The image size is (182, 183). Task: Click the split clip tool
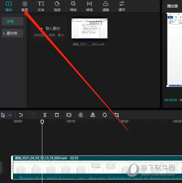(45, 115)
